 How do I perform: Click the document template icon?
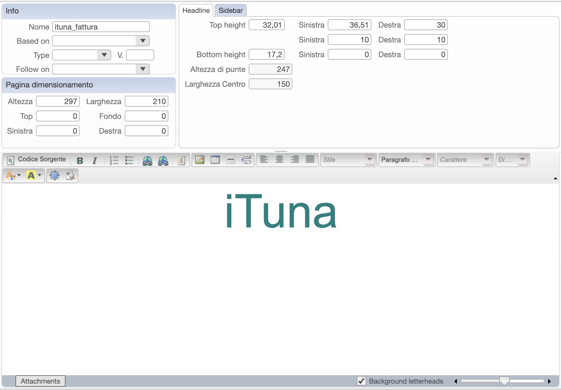click(x=182, y=160)
